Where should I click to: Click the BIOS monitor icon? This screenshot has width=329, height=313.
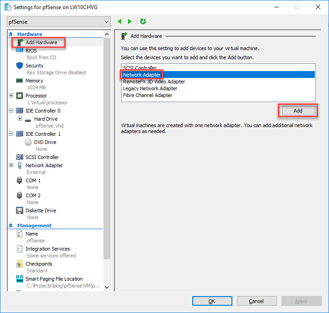pyautogui.click(x=20, y=51)
